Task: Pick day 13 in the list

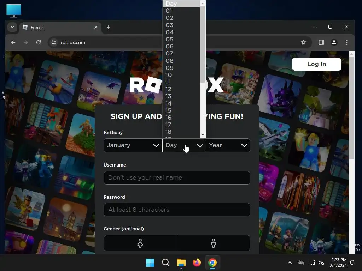Action: tap(181, 96)
